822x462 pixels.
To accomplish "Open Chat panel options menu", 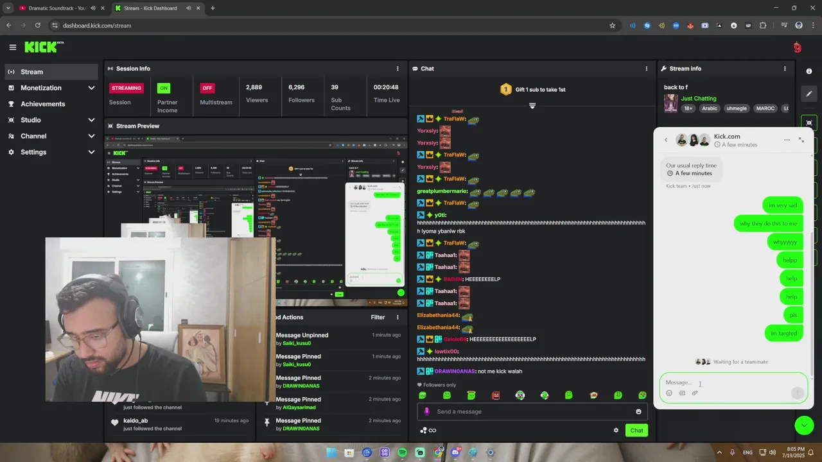I will [x=647, y=69].
